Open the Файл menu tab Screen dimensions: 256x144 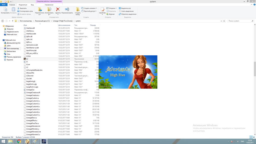pos(4,5)
